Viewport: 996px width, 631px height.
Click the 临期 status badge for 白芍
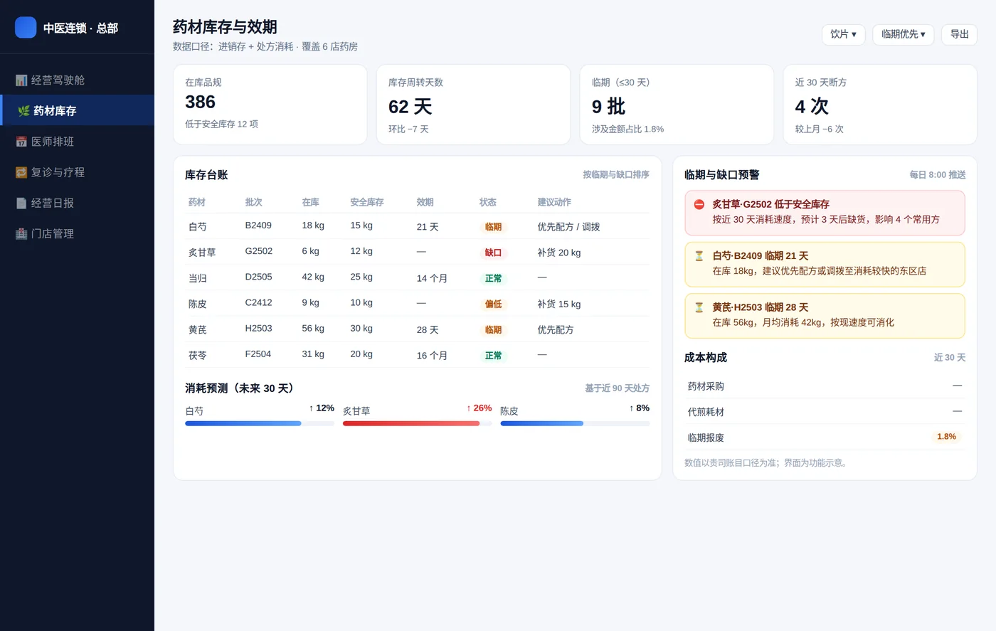coord(493,227)
